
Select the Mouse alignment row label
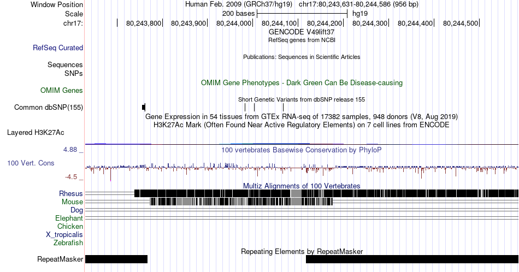[x=72, y=202]
